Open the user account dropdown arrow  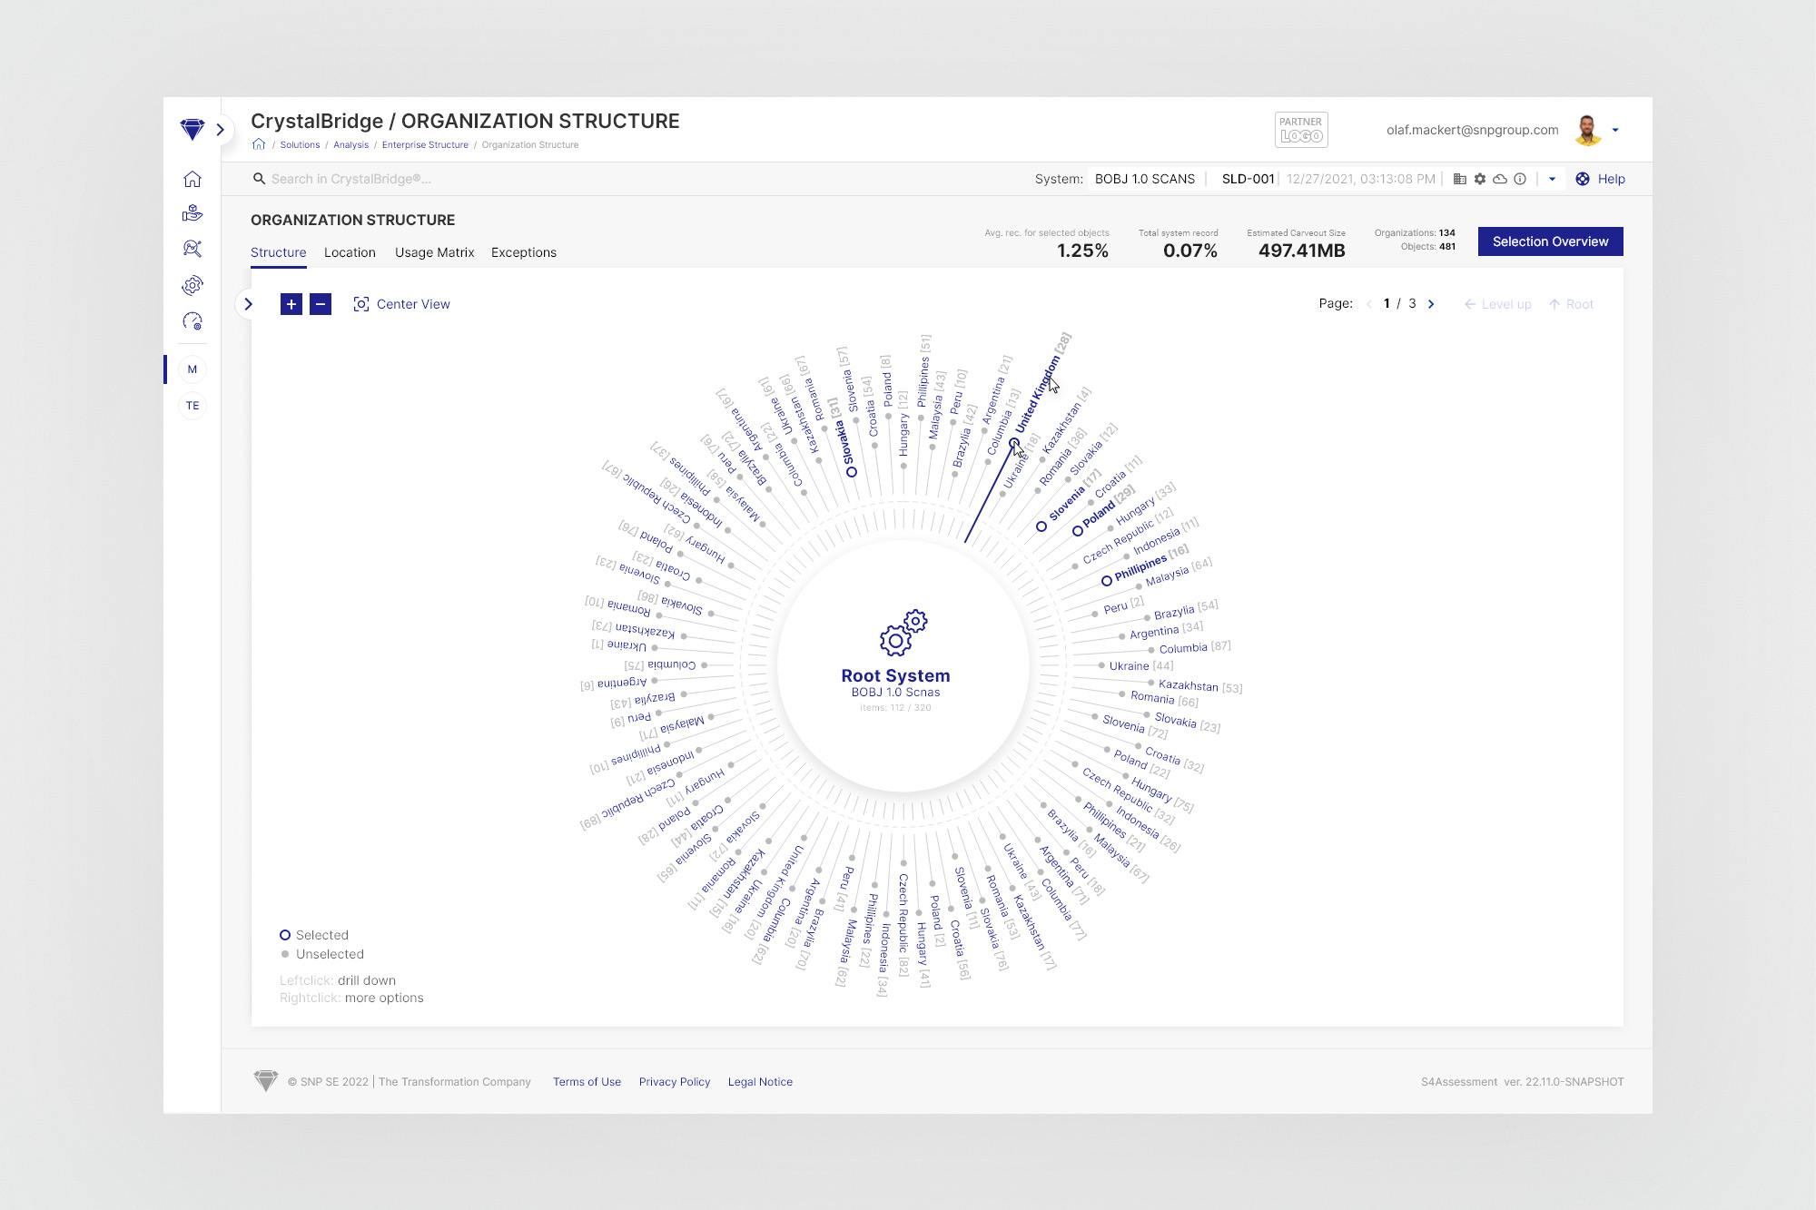tap(1615, 130)
